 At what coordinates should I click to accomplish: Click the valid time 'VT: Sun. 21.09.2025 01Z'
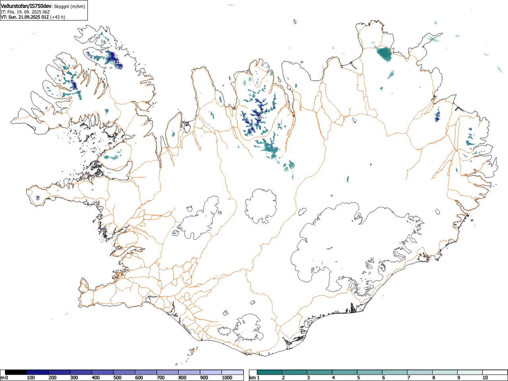pos(25,17)
